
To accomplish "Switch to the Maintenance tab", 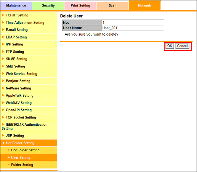I will click(x=16, y=6).
